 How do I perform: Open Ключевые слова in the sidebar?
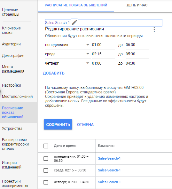tap(11, 30)
